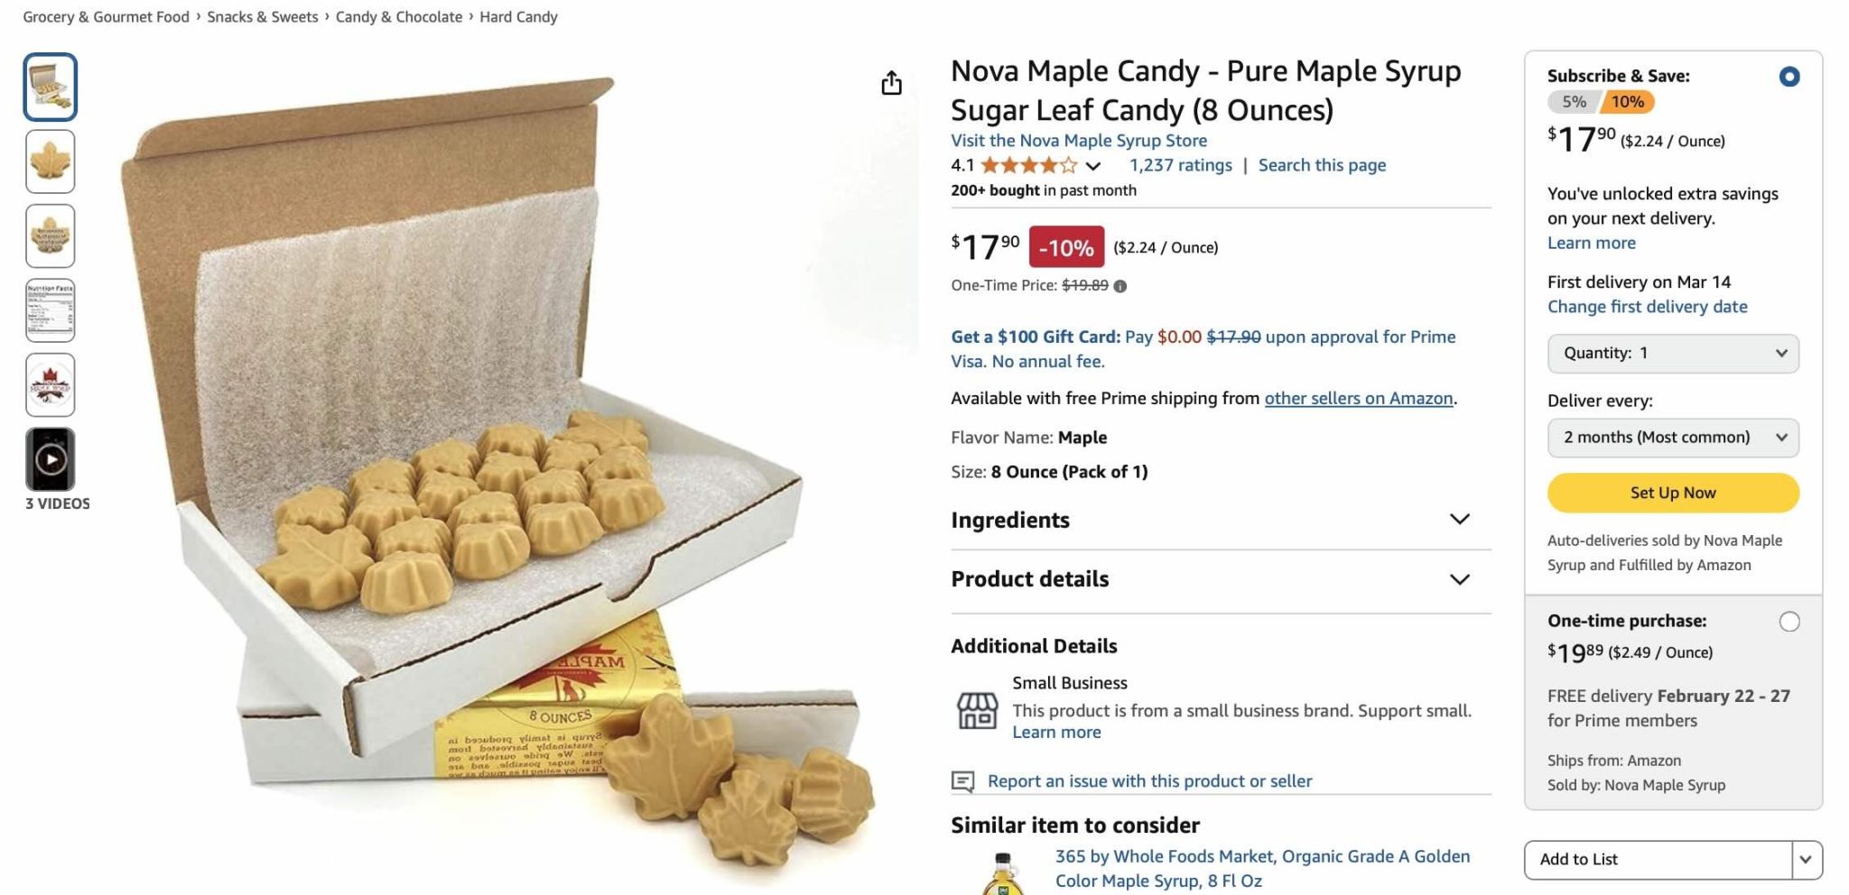Go to Hard Candy breadcrumb category
Screen dimensions: 1849x895
(518, 17)
